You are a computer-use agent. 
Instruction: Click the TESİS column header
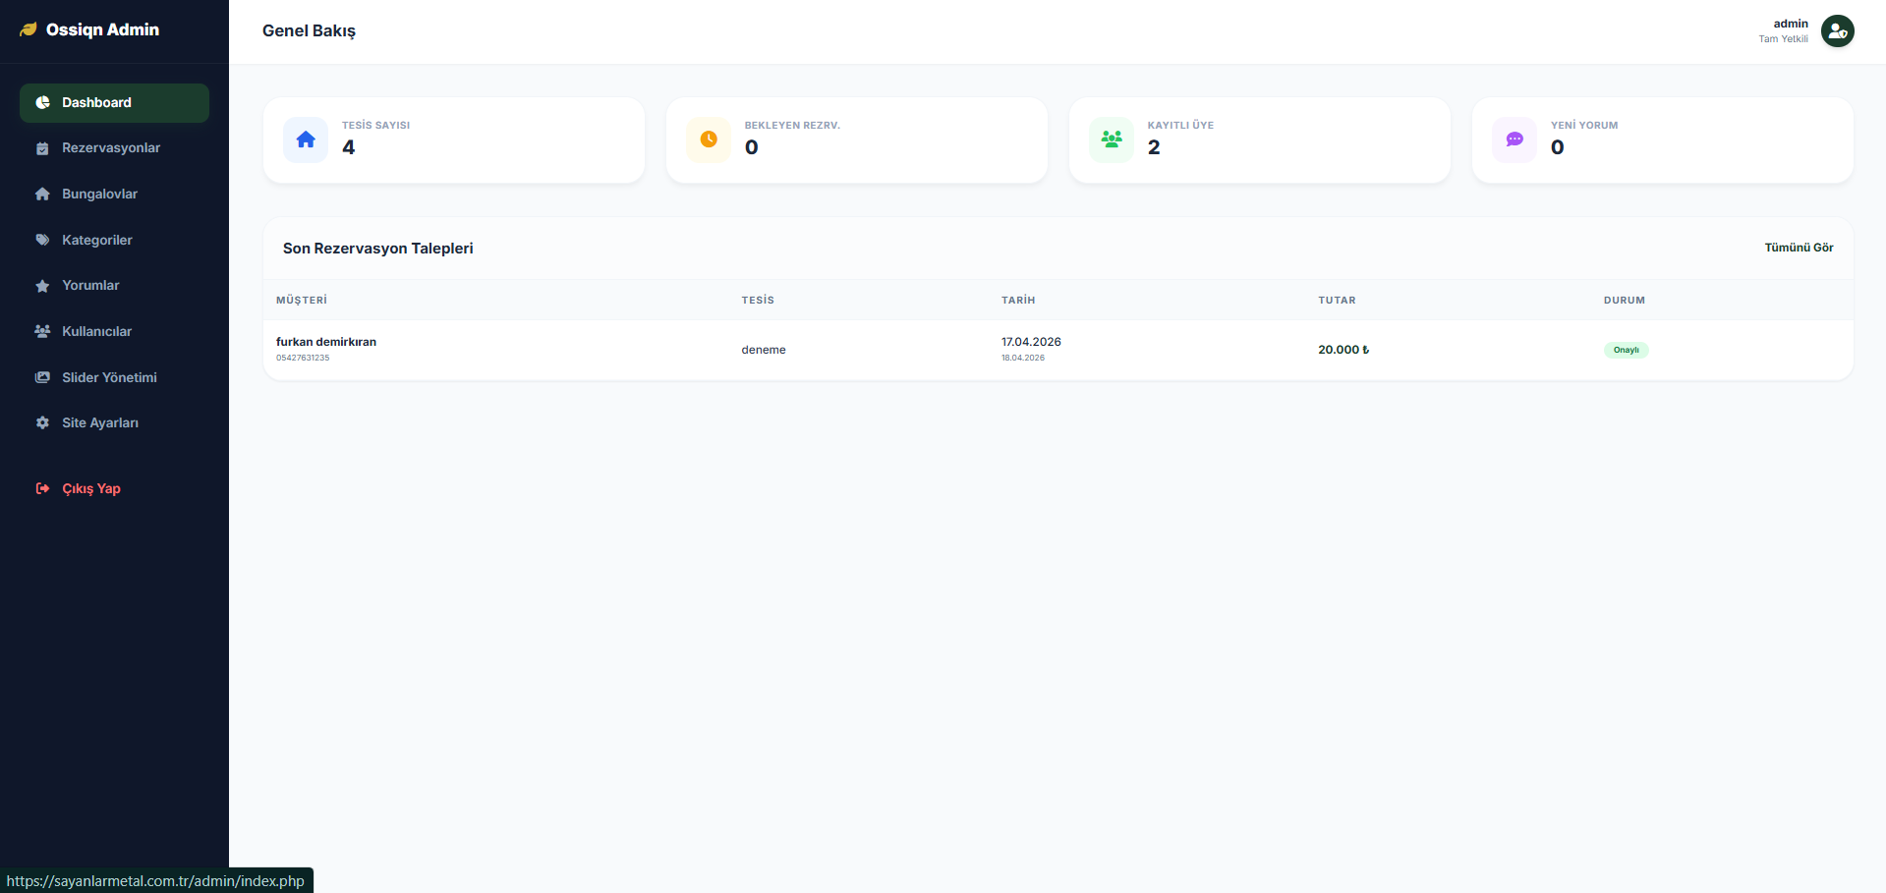coord(758,301)
